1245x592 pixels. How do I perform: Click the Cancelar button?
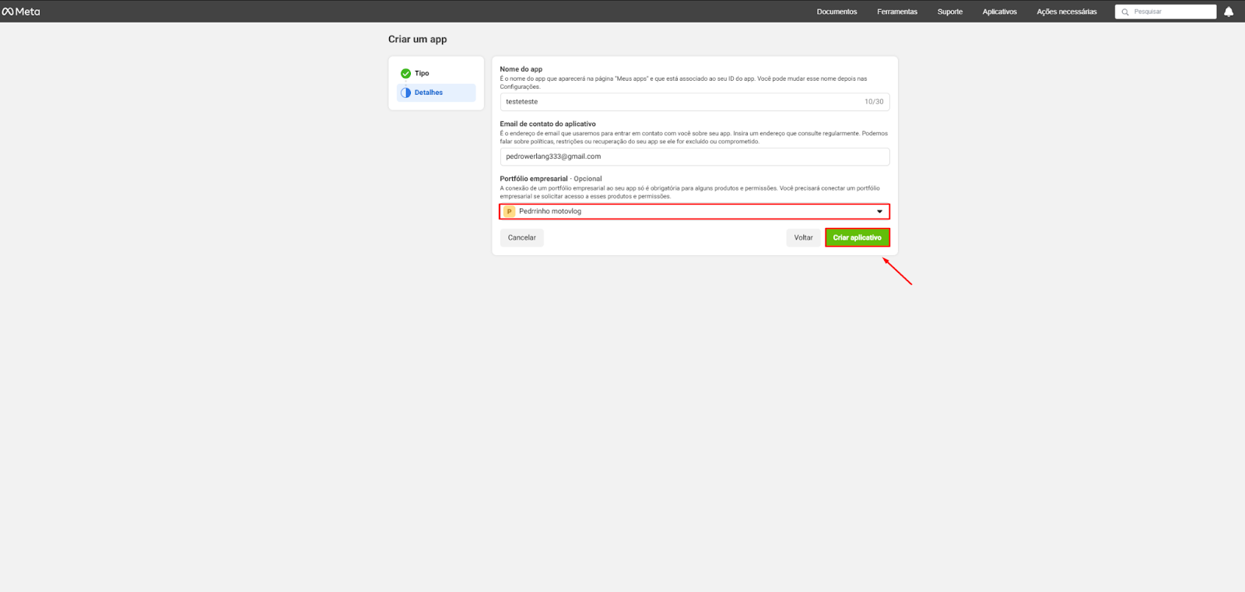pyautogui.click(x=521, y=238)
